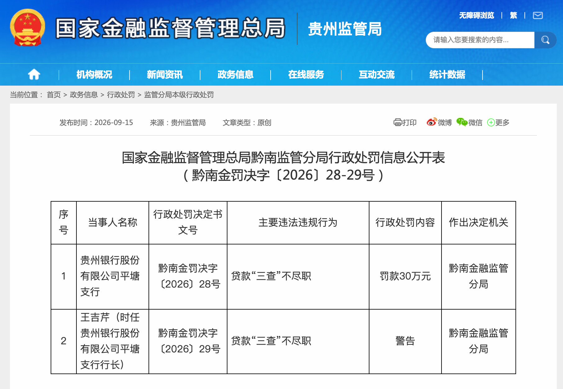Click the 行政处罚内容 column header

[x=405, y=222]
